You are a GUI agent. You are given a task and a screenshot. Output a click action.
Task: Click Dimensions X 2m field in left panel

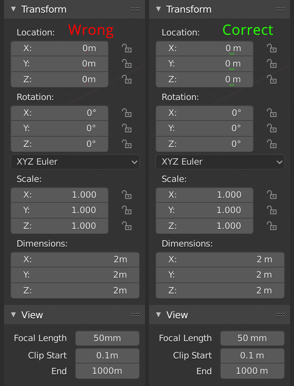(x=75, y=260)
